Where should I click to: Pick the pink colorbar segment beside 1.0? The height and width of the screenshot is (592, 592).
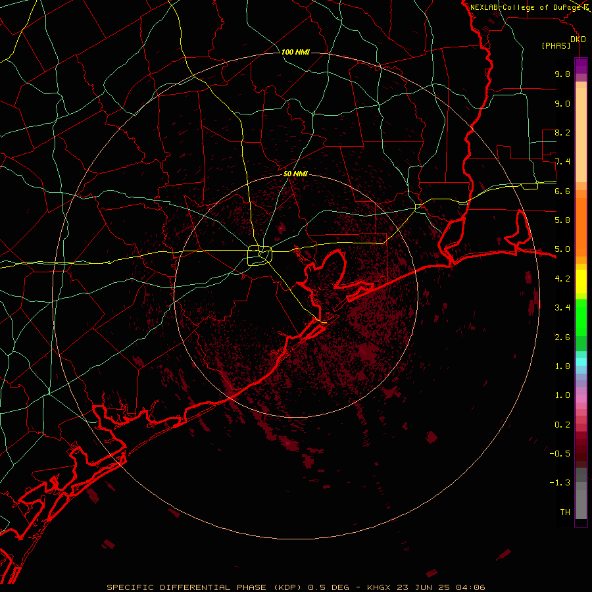[581, 399]
